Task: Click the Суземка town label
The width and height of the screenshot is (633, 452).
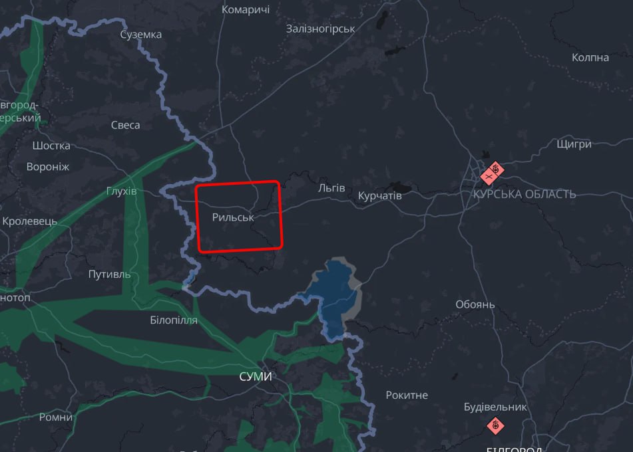Action: tap(141, 35)
